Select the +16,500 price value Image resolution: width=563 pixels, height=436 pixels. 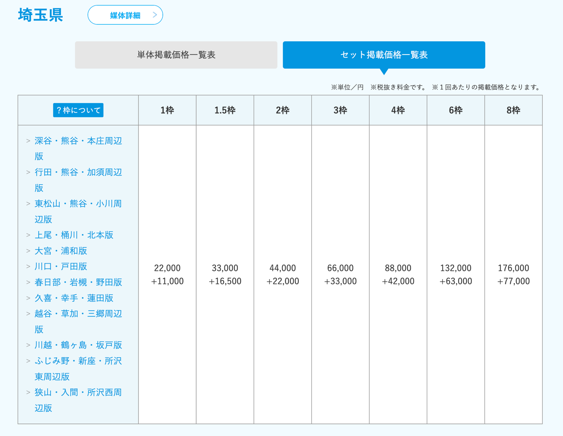(225, 281)
